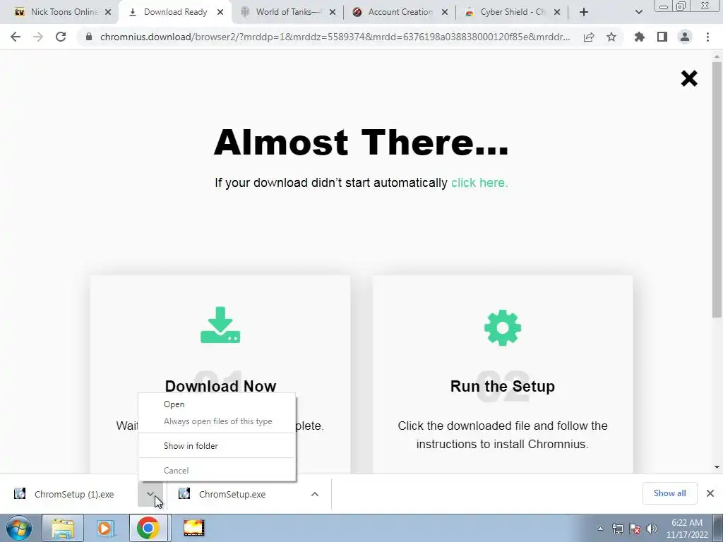The image size is (723, 542).
Task: Open the ChromSetup.exe download item
Action: [x=232, y=494]
